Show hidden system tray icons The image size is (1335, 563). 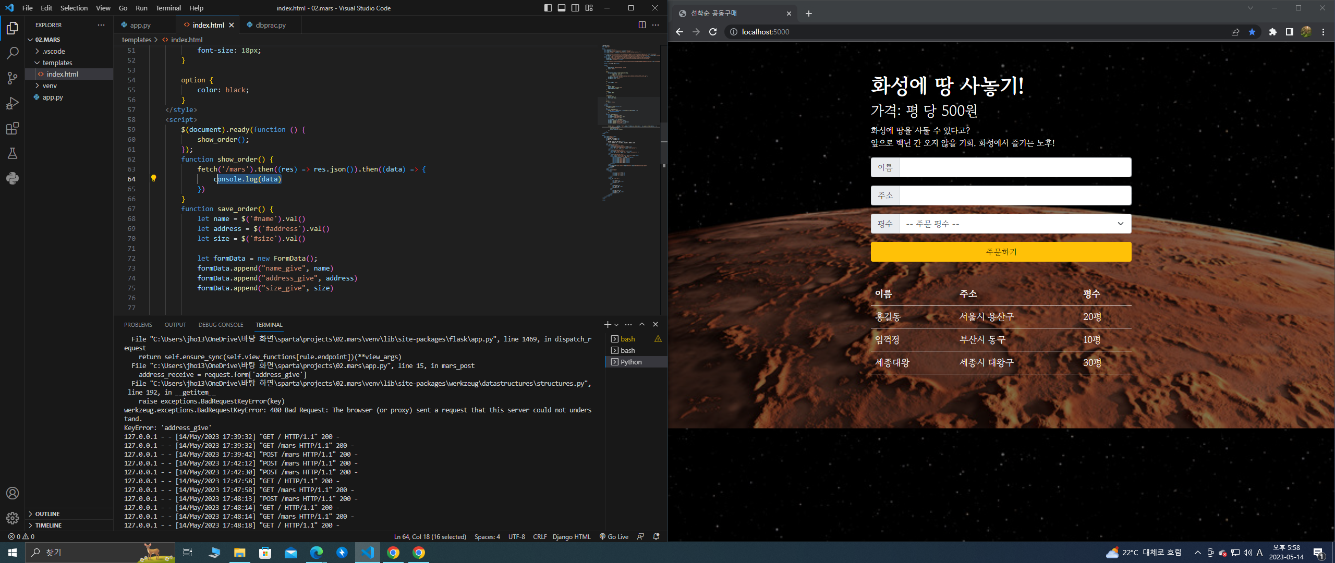coord(1197,553)
